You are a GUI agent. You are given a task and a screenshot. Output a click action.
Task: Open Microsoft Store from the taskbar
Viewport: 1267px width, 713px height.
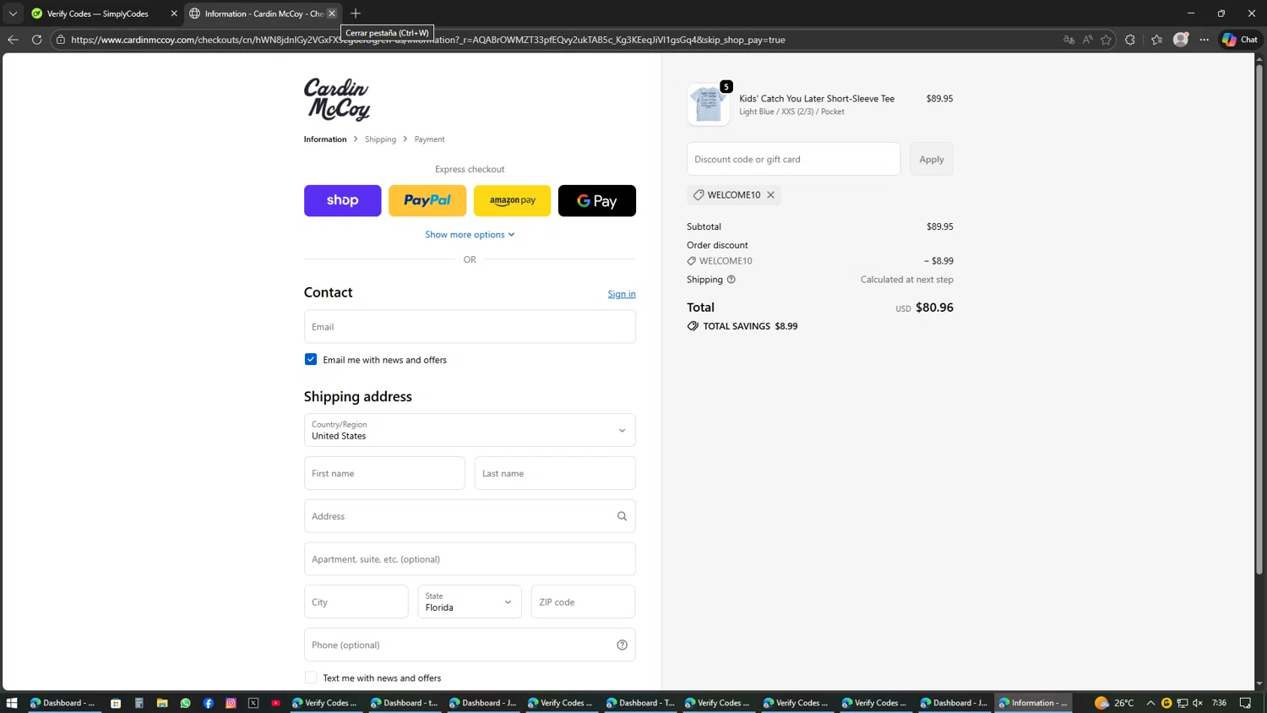point(116,703)
